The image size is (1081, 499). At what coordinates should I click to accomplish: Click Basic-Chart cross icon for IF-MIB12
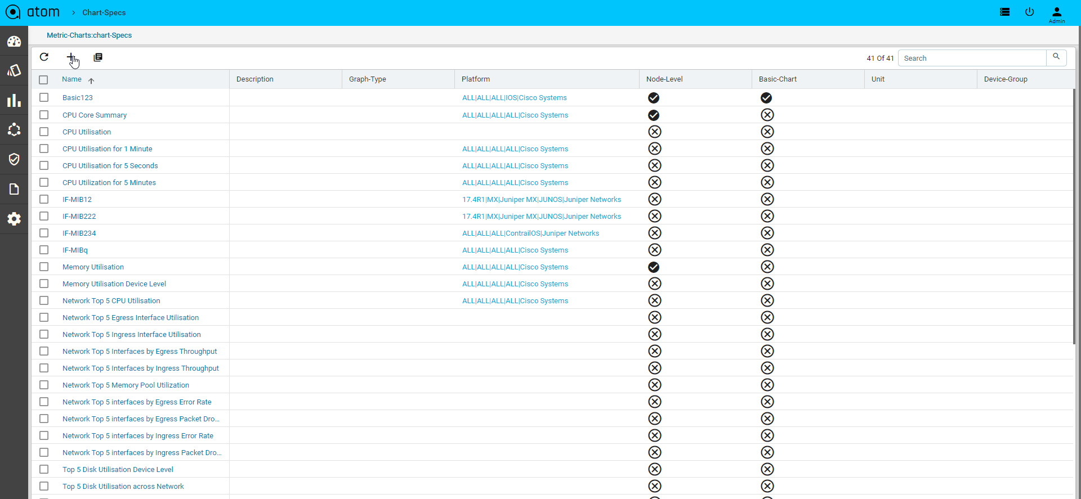(x=767, y=199)
